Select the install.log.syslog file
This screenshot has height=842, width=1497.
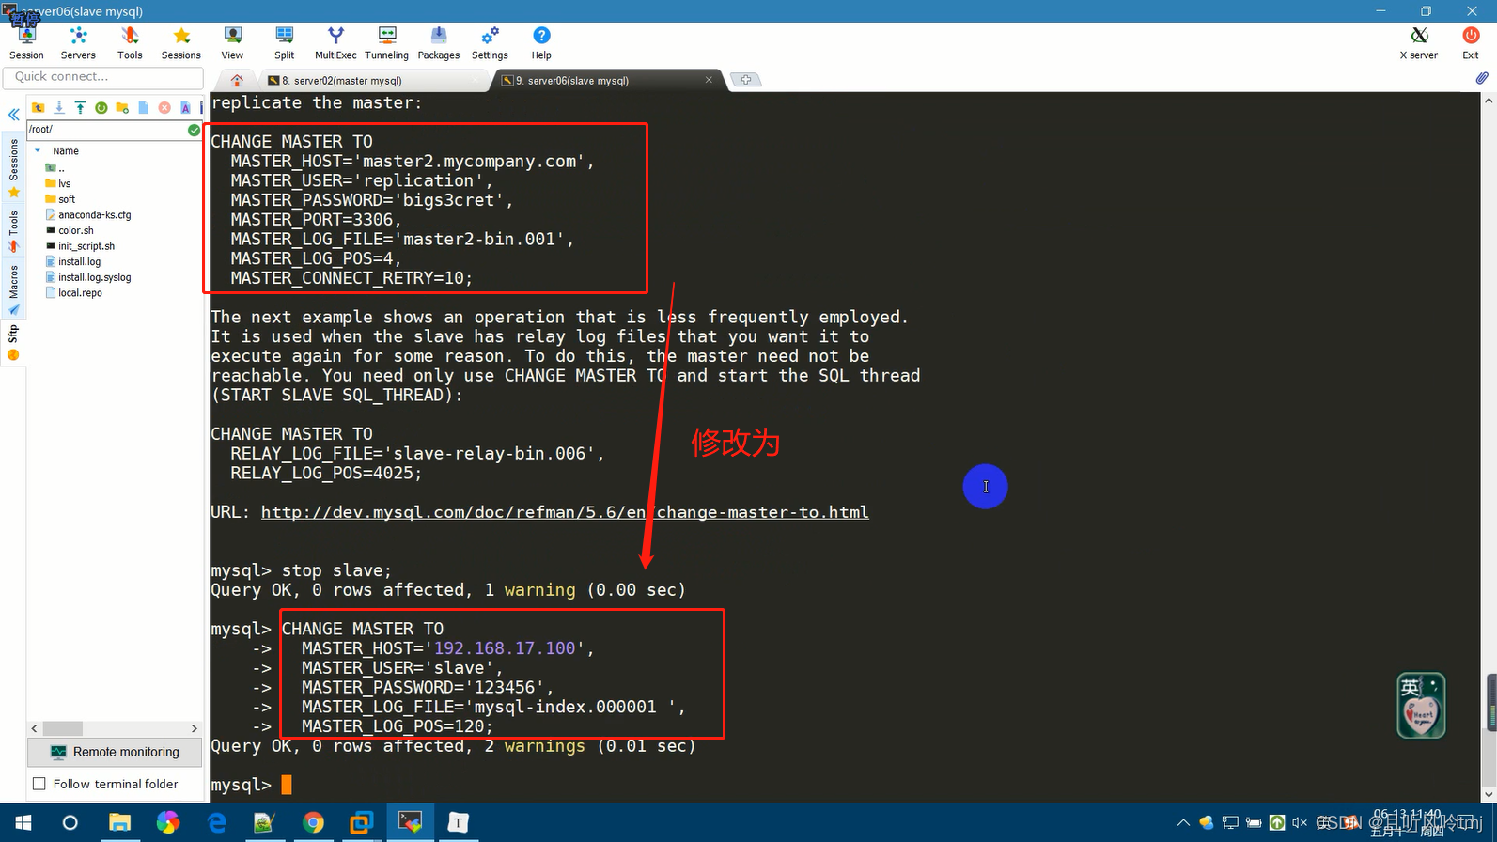pos(88,277)
